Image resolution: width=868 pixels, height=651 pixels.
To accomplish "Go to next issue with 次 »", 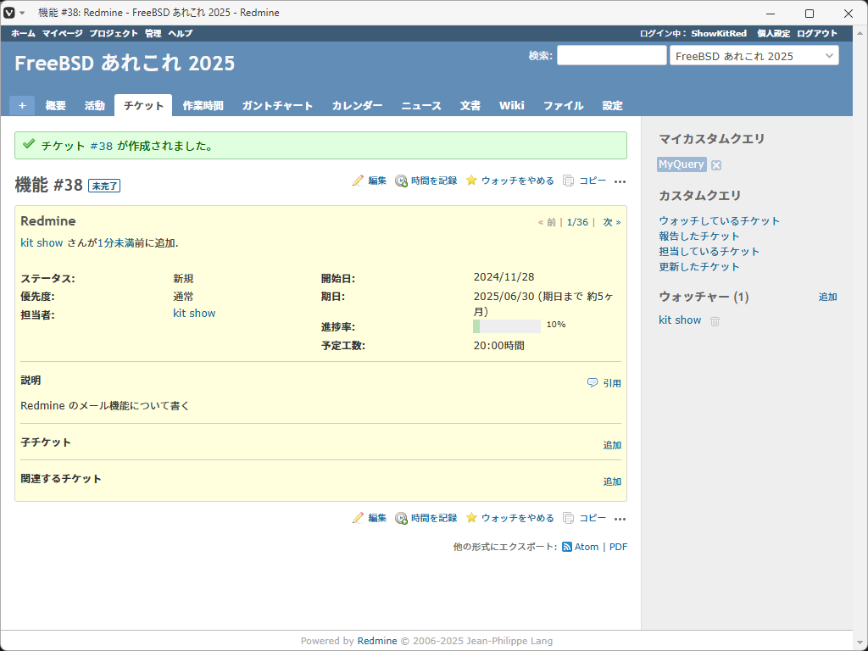I will click(x=612, y=222).
